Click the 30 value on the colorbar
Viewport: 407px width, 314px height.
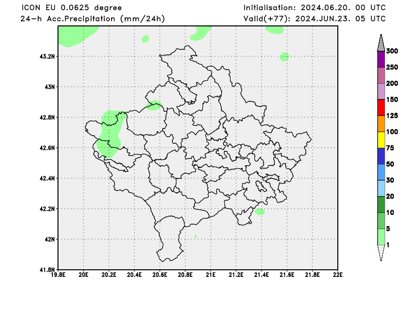click(390, 180)
